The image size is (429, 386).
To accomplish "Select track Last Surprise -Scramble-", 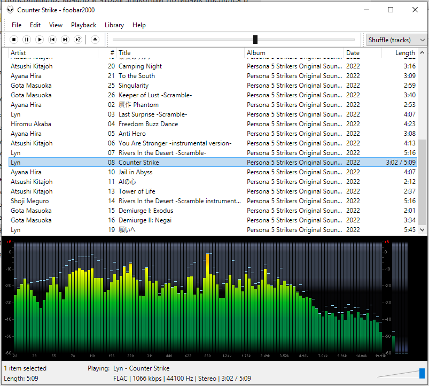I will click(213, 114).
